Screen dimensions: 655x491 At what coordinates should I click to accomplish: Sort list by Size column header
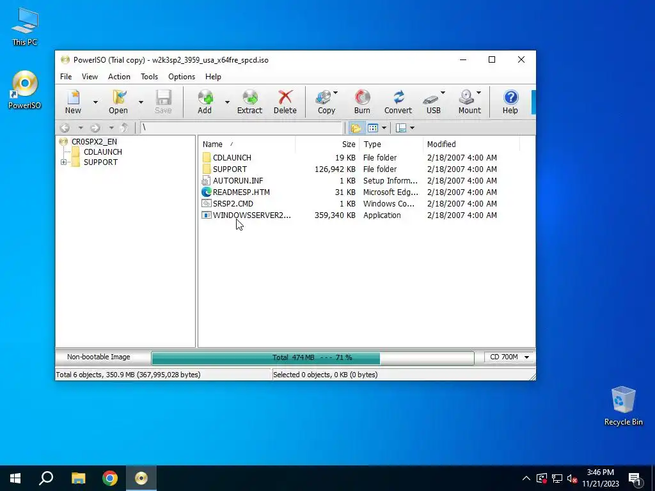click(327, 144)
